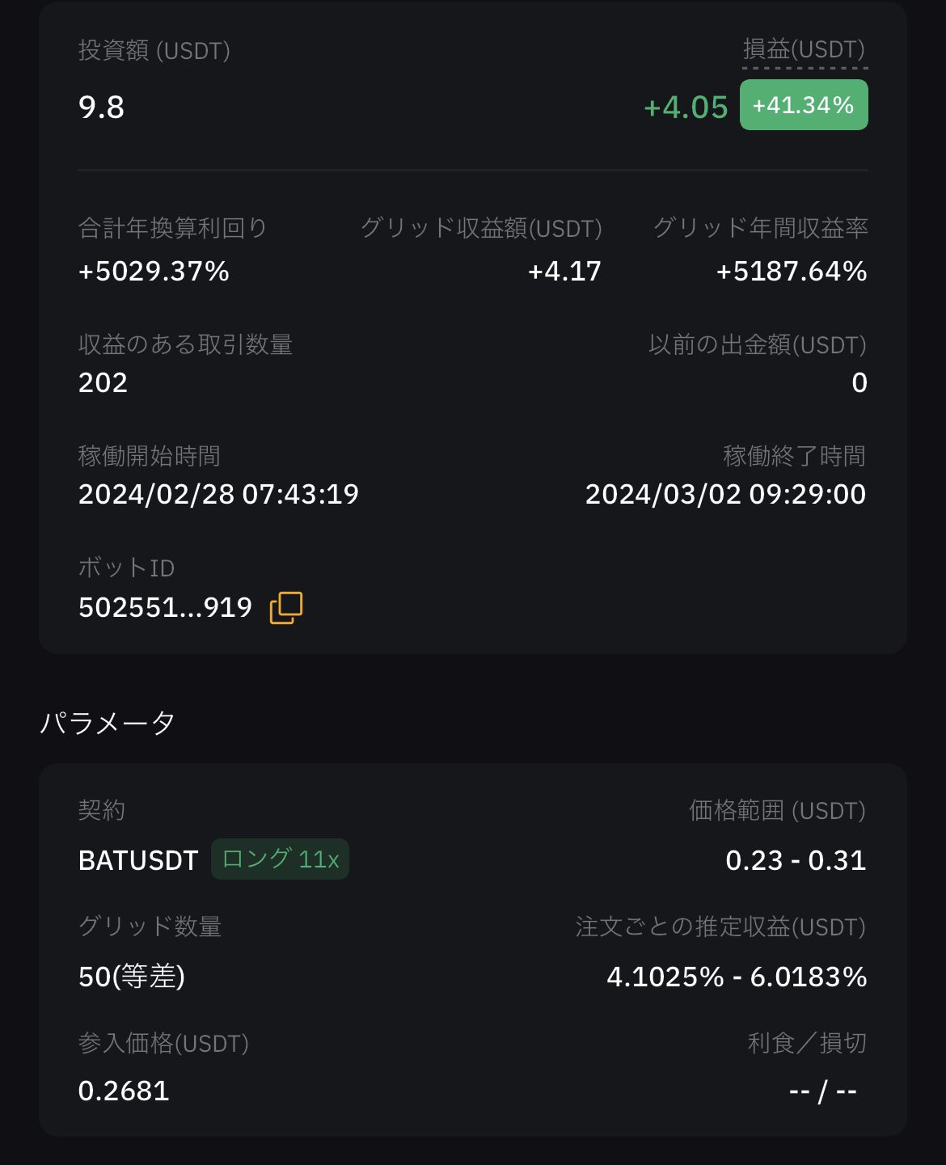Image resolution: width=946 pixels, height=1165 pixels.
Task: Tap the profitable trades count 202
Action: [103, 382]
